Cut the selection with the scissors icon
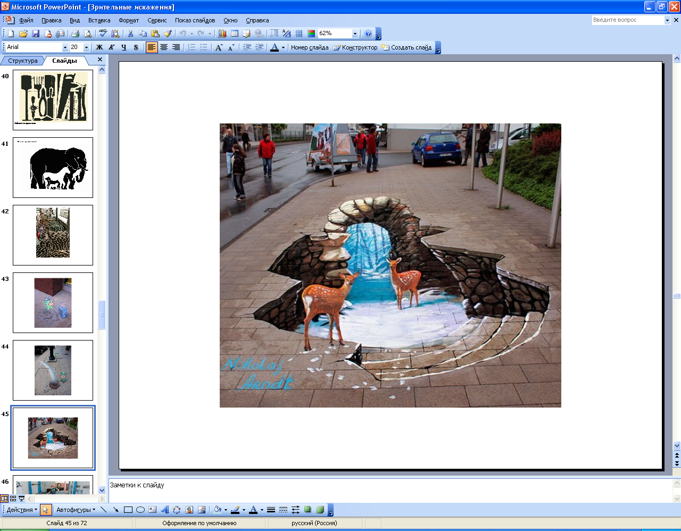The height and width of the screenshot is (531, 681). click(130, 34)
